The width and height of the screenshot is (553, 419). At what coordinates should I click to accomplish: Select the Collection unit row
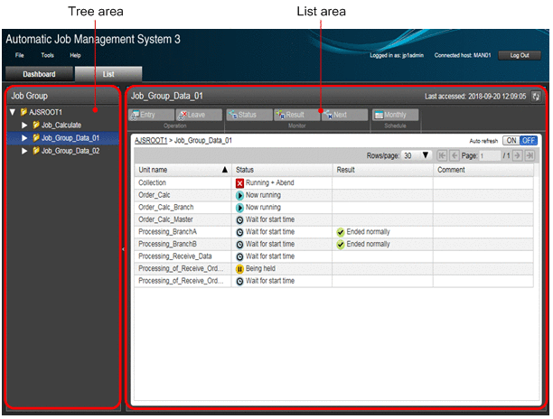pos(333,183)
